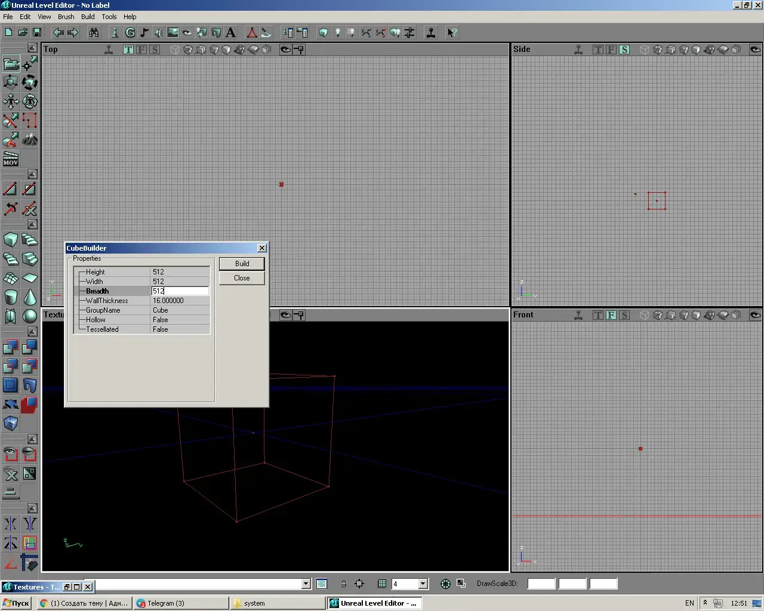Toggle Front view mode in Top viewport
Image resolution: width=764 pixels, height=611 pixels.
click(141, 50)
